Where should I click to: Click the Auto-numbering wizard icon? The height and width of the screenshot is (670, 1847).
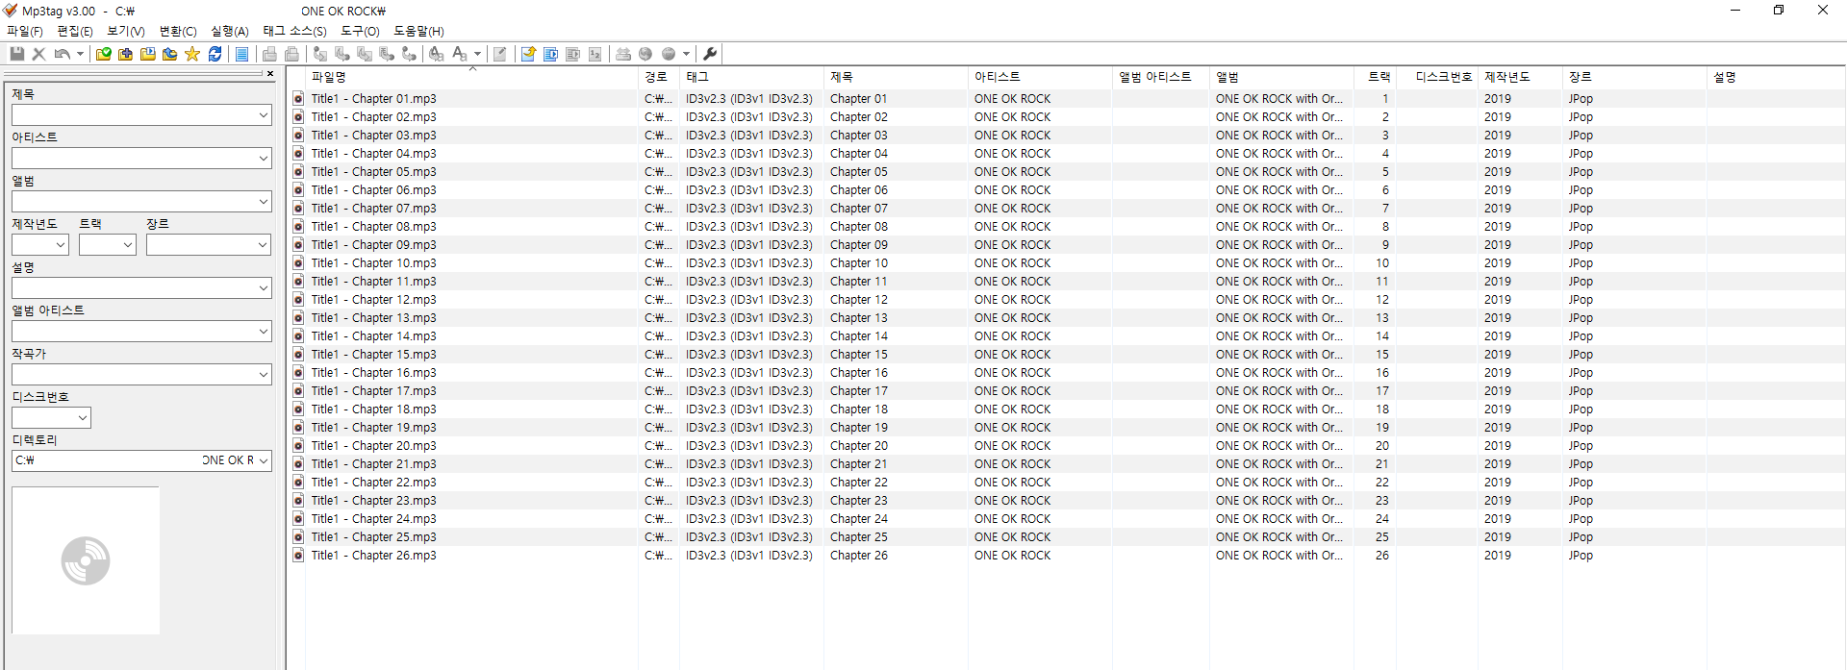click(x=595, y=54)
